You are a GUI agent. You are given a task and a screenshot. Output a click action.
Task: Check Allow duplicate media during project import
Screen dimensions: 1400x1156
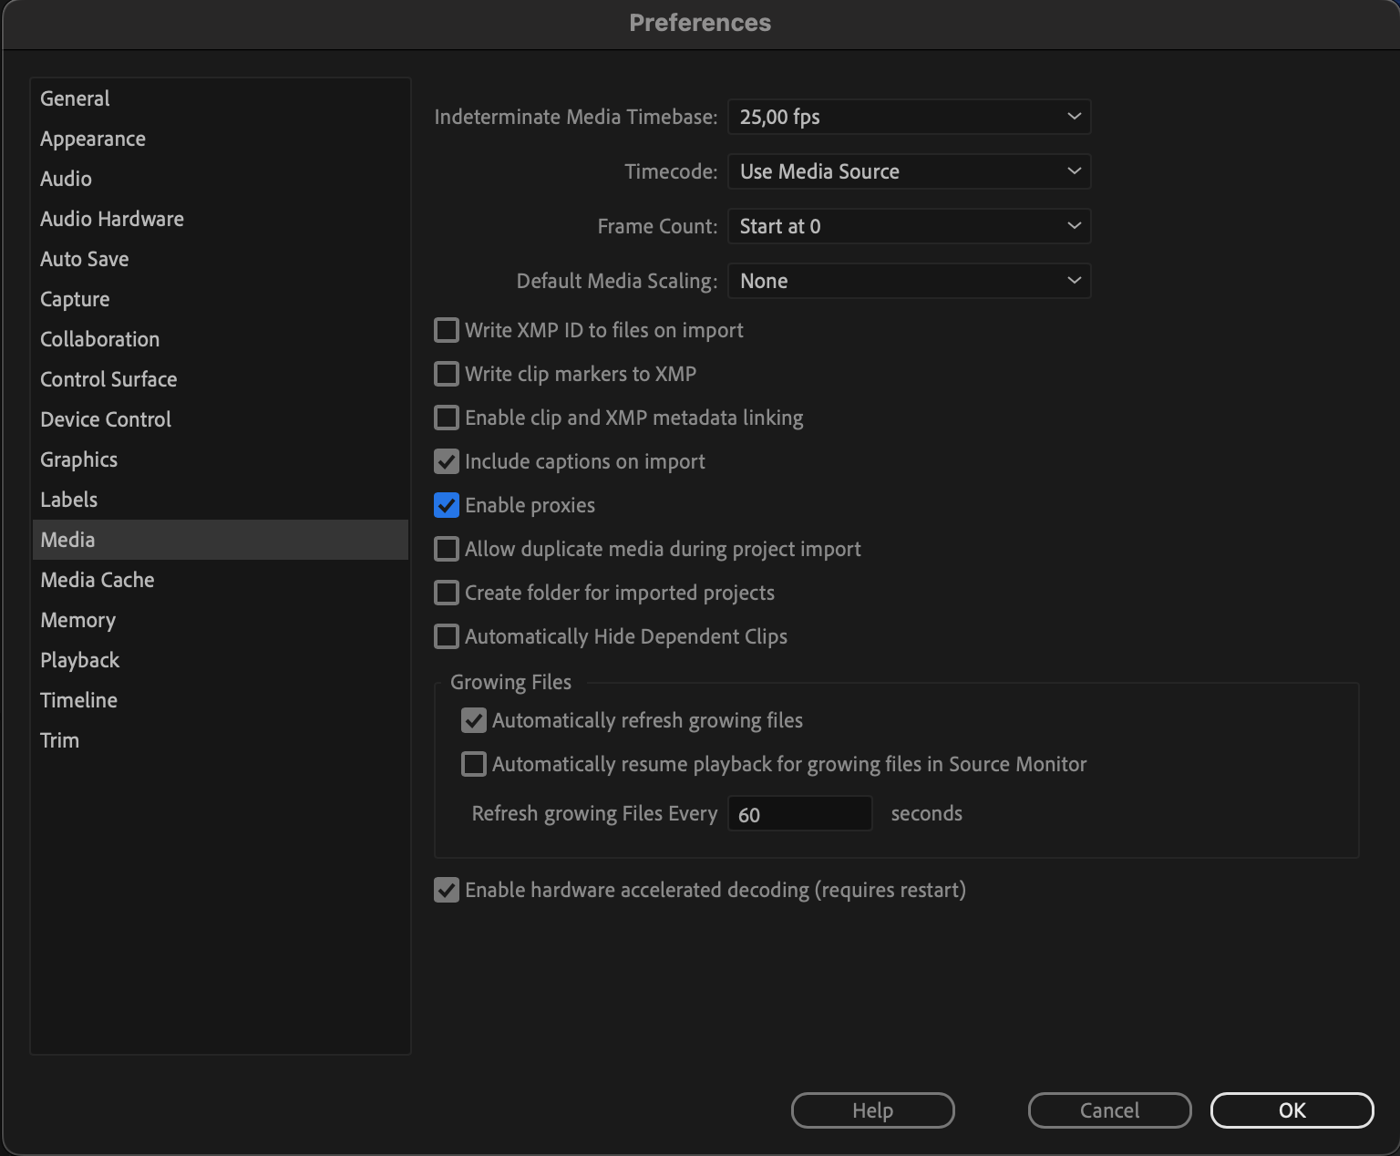[447, 549]
